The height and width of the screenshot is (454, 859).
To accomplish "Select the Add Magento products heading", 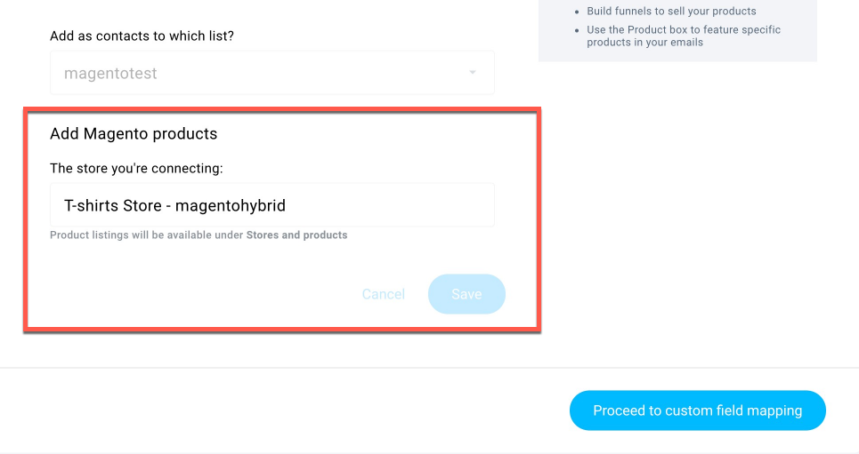I will click(134, 133).
